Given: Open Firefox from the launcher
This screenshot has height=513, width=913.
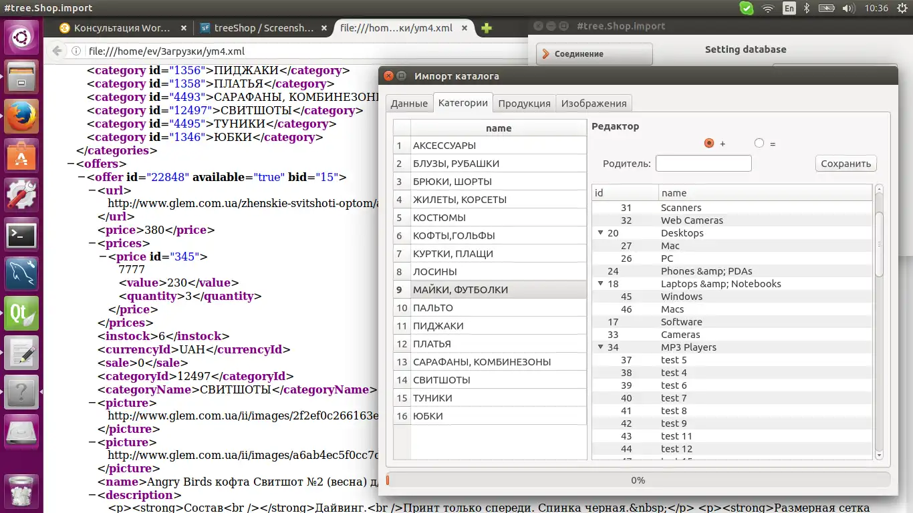Looking at the screenshot, I should 21,117.
